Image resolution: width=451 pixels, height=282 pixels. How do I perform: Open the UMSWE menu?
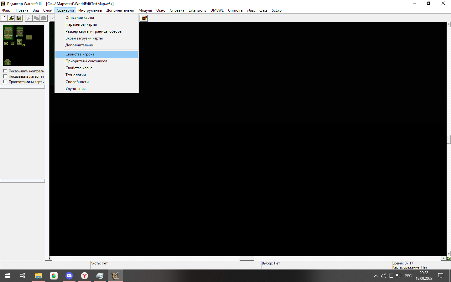tap(217, 10)
